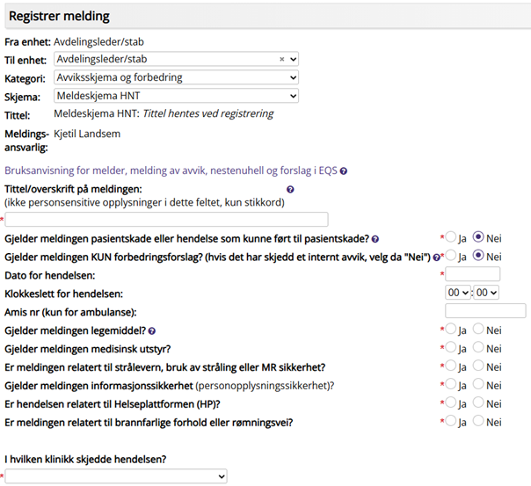Open help icon for Gjelder meldingen legemiddel
The height and width of the screenshot is (486, 531).
152,331
